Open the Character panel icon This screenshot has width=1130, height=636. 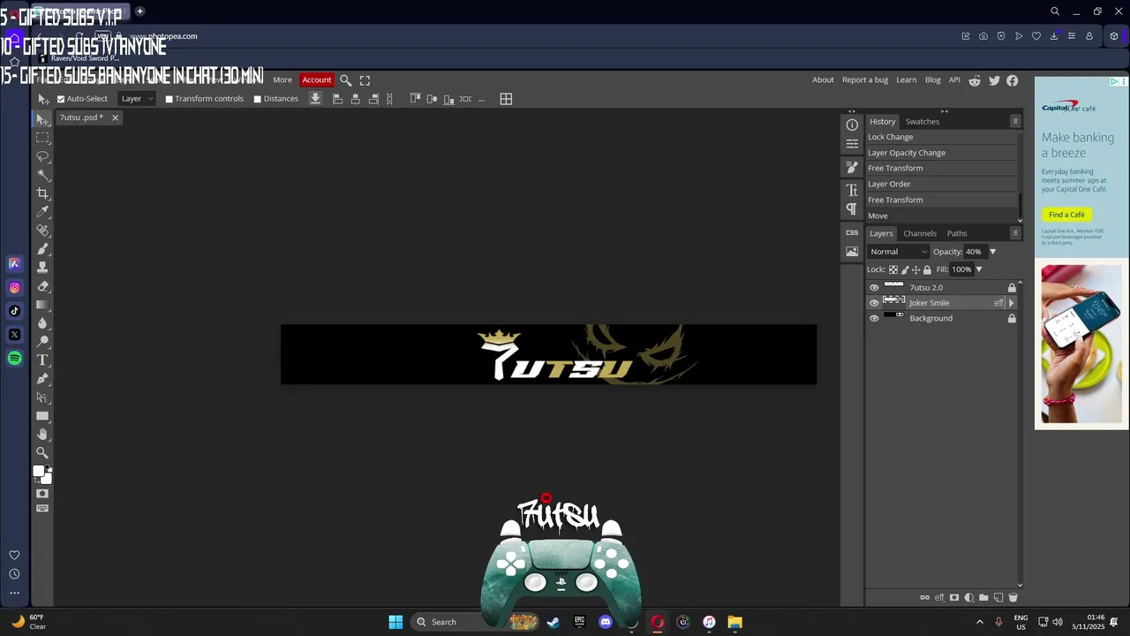point(852,190)
